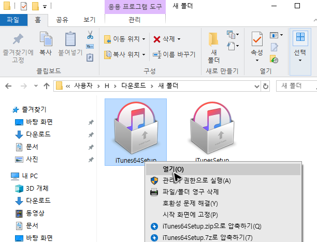Click 이동 위치 move-to button

point(125,39)
